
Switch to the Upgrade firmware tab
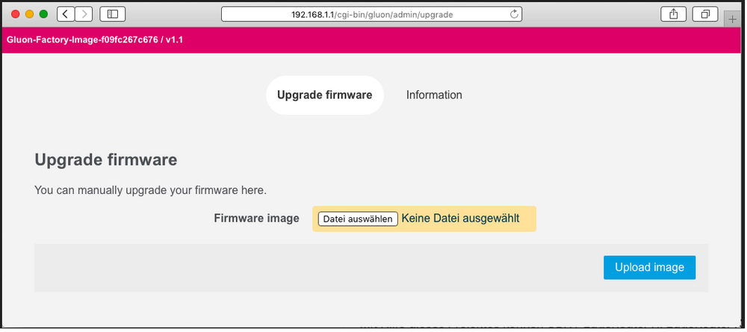pos(324,95)
